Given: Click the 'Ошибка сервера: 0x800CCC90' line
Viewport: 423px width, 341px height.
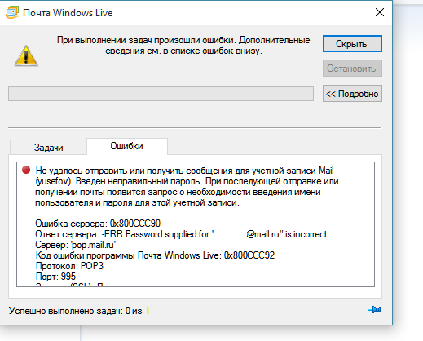Looking at the screenshot, I should [x=98, y=224].
